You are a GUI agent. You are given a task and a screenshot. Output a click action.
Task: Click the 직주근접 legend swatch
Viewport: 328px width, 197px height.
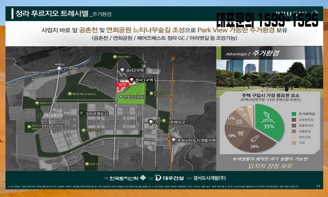(x=294, y=137)
